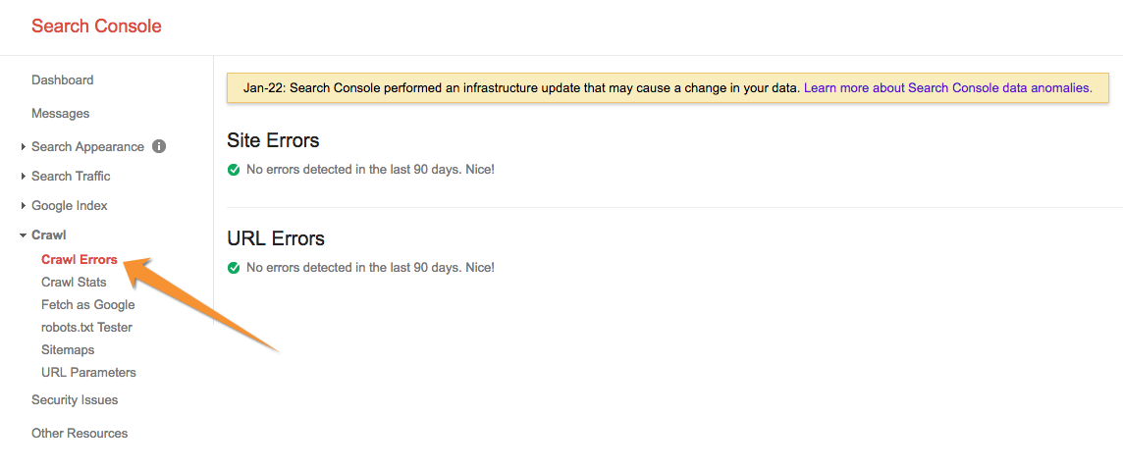
Task: Open URL Parameters settings
Action: click(88, 373)
